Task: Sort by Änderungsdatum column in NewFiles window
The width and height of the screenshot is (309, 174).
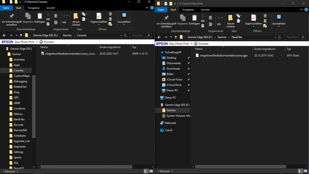Action: (265, 49)
